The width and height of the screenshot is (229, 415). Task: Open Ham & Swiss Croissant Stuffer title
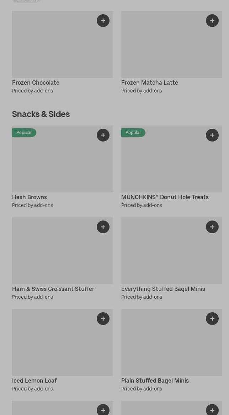click(53, 289)
